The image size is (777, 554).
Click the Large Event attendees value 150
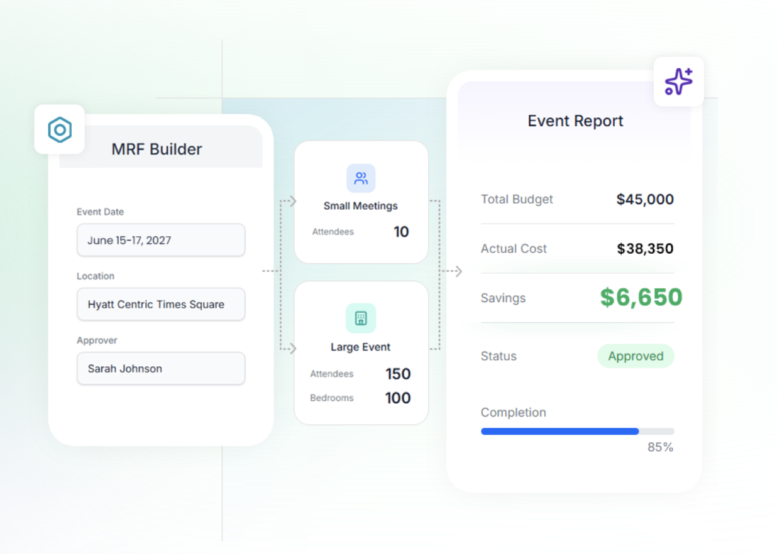(x=398, y=374)
